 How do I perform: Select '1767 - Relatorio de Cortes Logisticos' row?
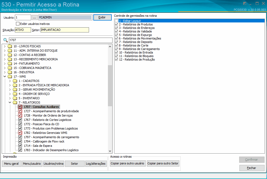pyautogui.click(x=48, y=120)
